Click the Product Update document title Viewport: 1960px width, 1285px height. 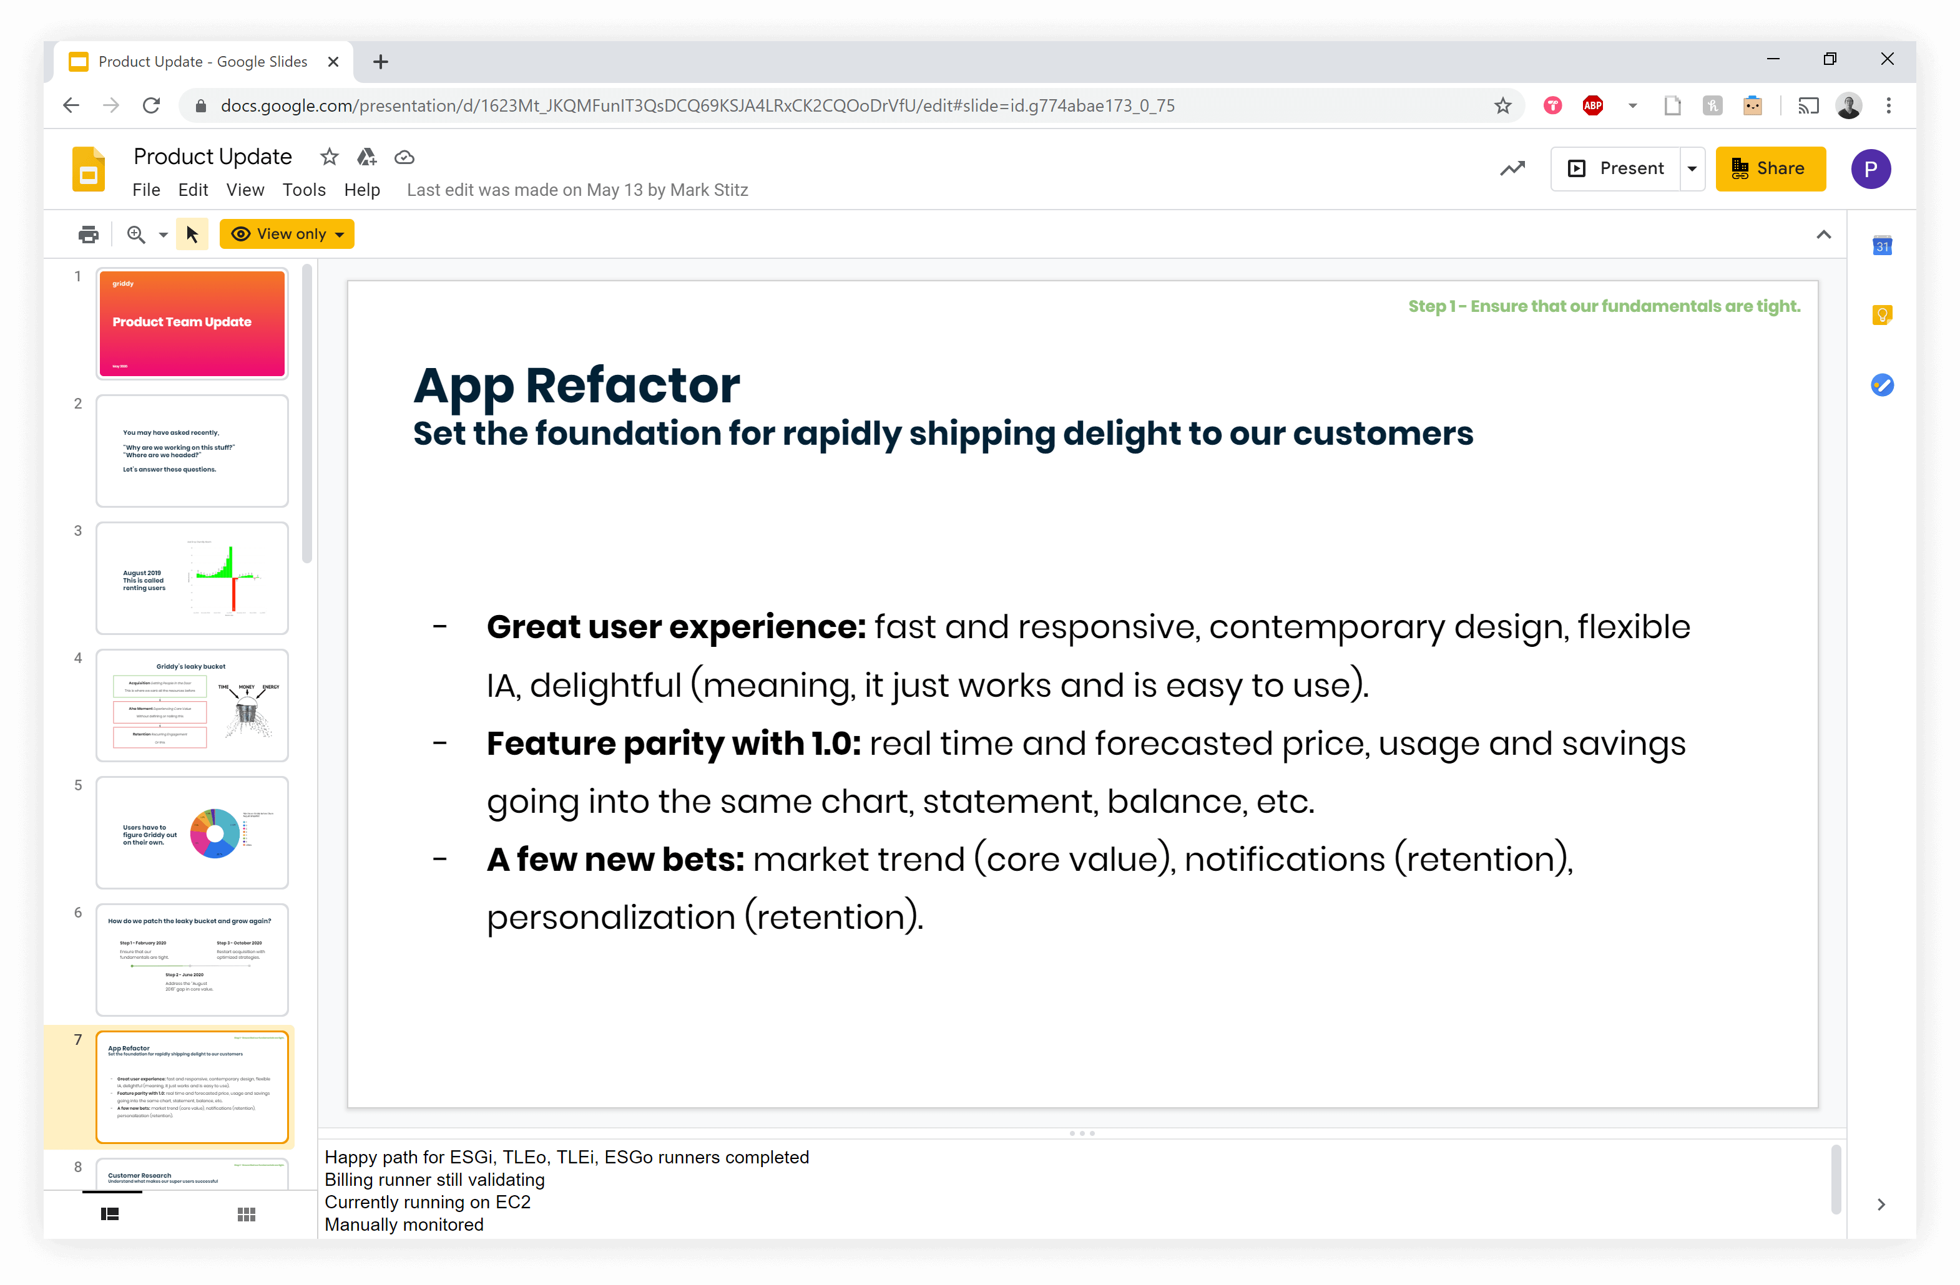point(212,157)
